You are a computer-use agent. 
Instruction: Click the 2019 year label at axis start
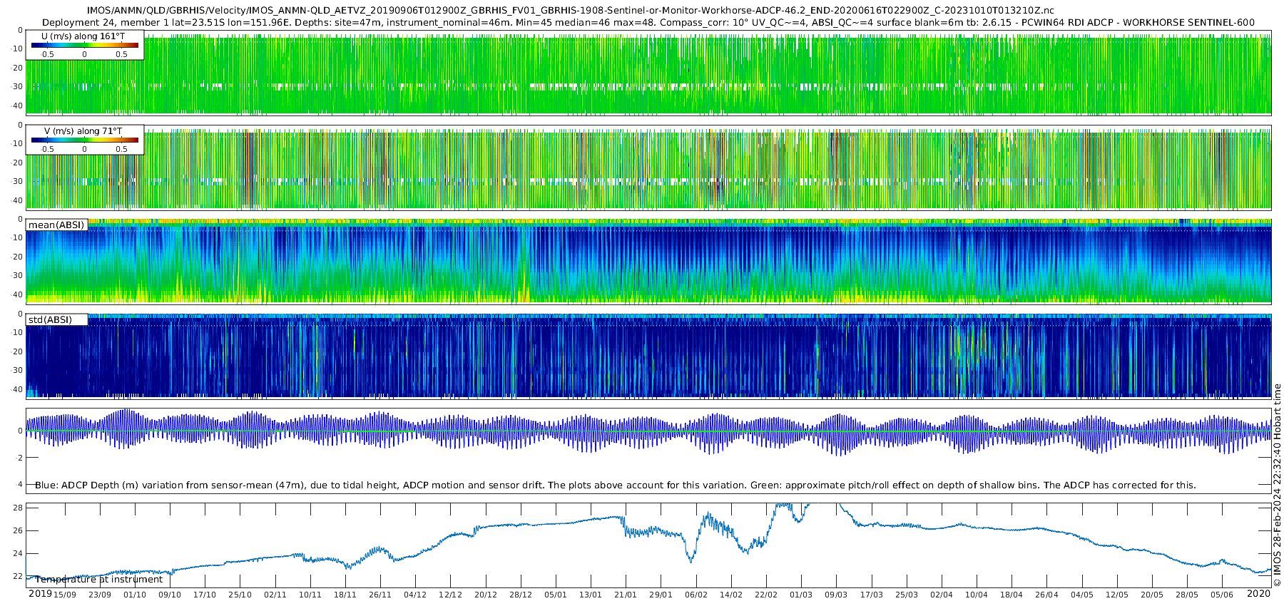40,594
